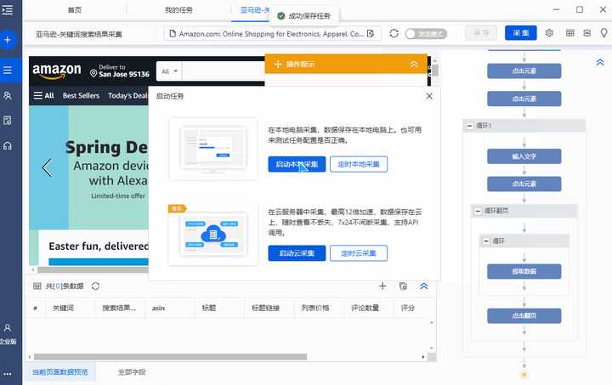This screenshot has width=612, height=385.
Task: Click the lightbulb tips icon
Action: coord(603,33)
